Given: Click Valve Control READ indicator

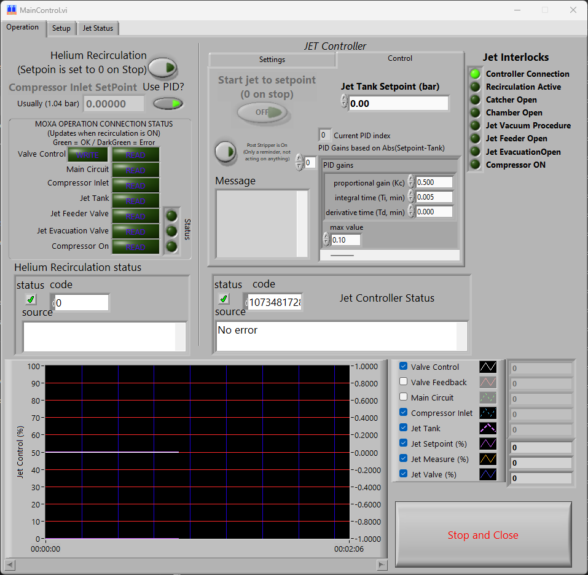Looking at the screenshot, I should [135, 154].
